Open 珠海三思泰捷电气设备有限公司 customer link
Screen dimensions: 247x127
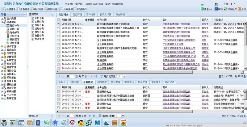(x=179, y=48)
